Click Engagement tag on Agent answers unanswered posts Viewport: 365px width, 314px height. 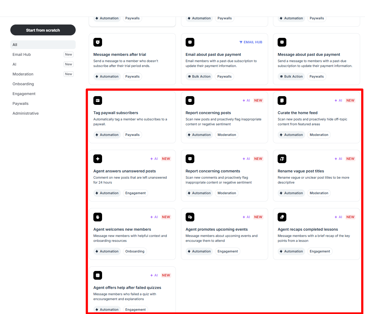pos(136,193)
